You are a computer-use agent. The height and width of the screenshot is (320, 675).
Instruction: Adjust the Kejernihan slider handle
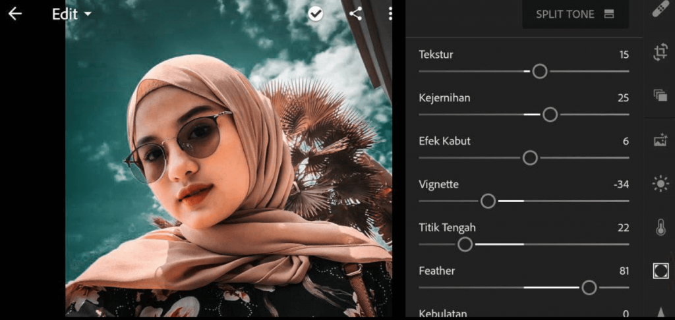click(x=550, y=115)
